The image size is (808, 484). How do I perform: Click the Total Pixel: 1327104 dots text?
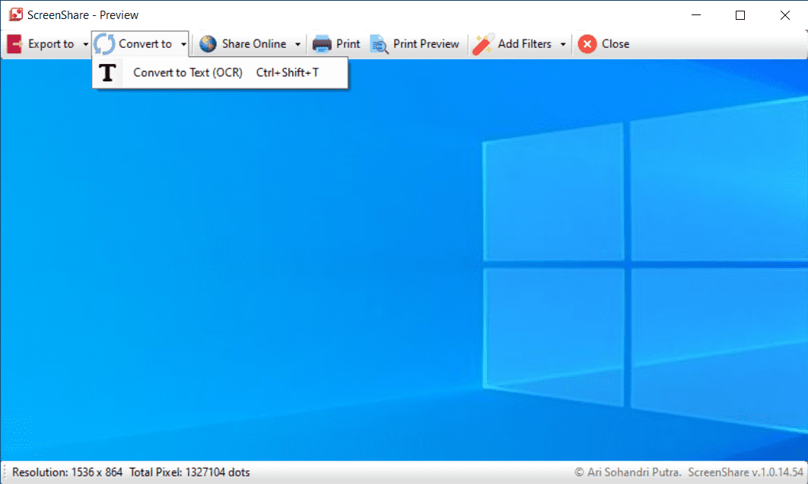pyautogui.click(x=189, y=472)
